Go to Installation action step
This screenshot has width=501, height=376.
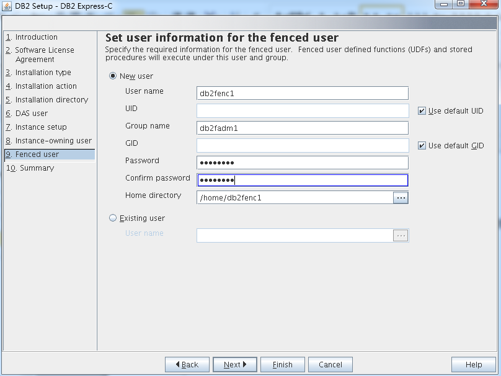(x=41, y=86)
